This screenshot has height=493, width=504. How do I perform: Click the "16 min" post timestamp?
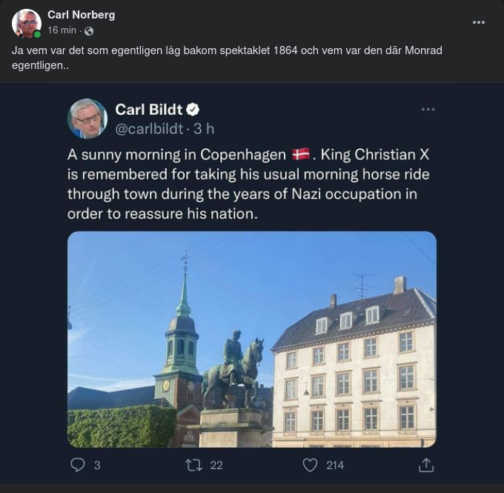pyautogui.click(x=62, y=30)
